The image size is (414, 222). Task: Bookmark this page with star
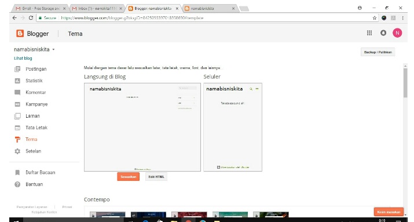point(375,18)
